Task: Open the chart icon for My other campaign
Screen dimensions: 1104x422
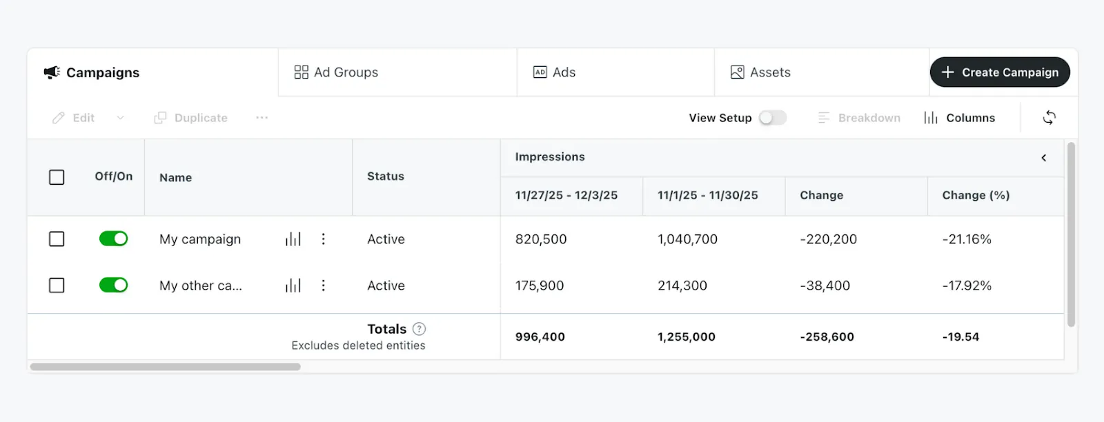Action: (x=293, y=285)
